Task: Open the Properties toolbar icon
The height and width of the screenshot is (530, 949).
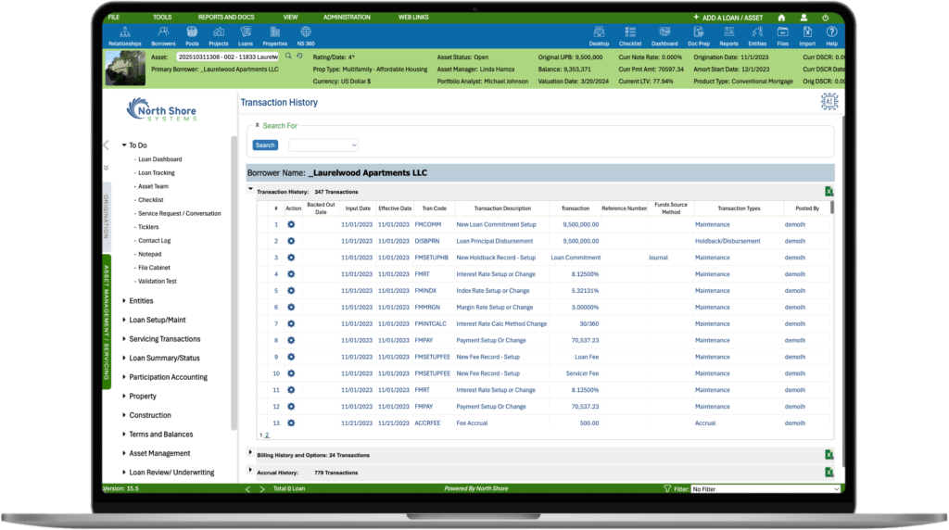Action: [x=274, y=36]
